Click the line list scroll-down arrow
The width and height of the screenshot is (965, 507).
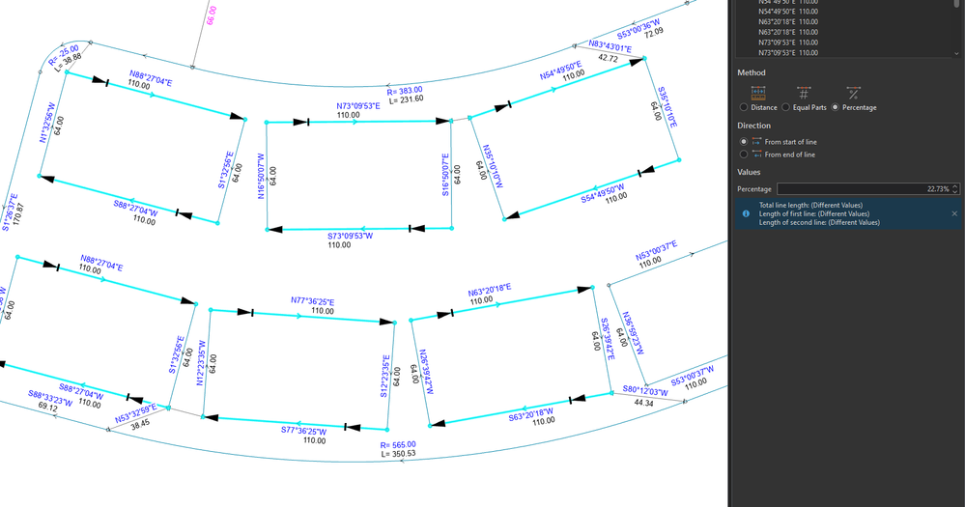pyautogui.click(x=956, y=53)
